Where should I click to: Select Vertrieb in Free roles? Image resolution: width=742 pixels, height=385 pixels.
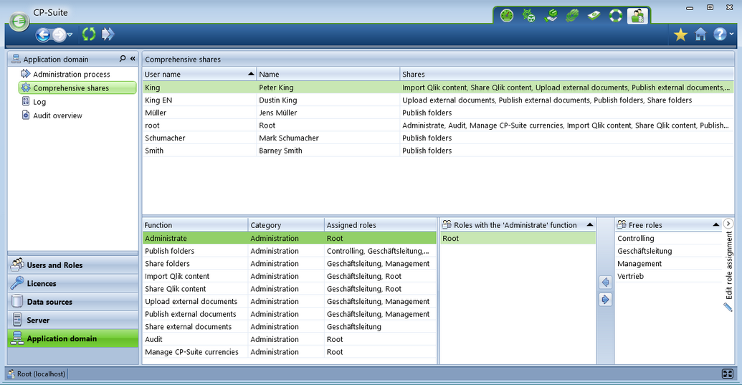[667, 276]
